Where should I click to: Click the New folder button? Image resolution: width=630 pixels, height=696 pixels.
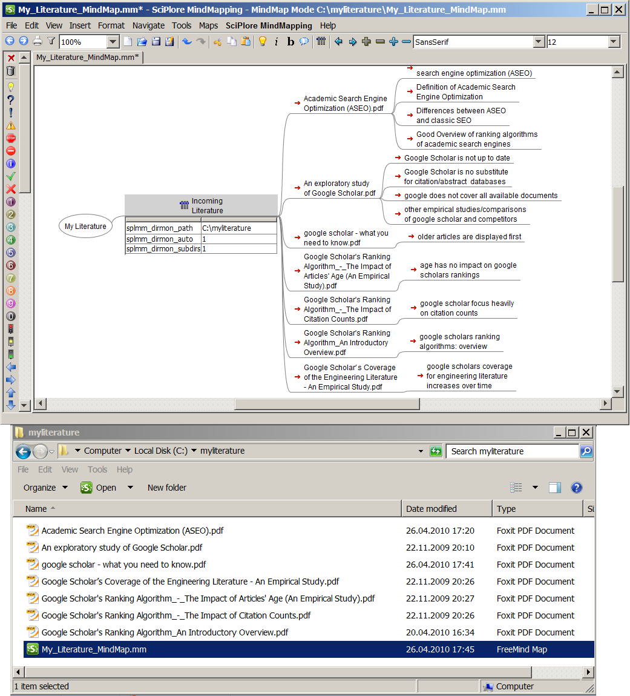pos(166,488)
